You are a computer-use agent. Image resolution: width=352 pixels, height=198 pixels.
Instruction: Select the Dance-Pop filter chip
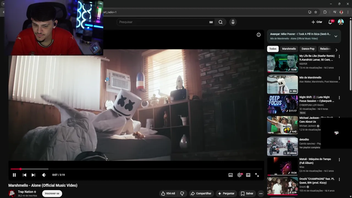click(x=308, y=49)
